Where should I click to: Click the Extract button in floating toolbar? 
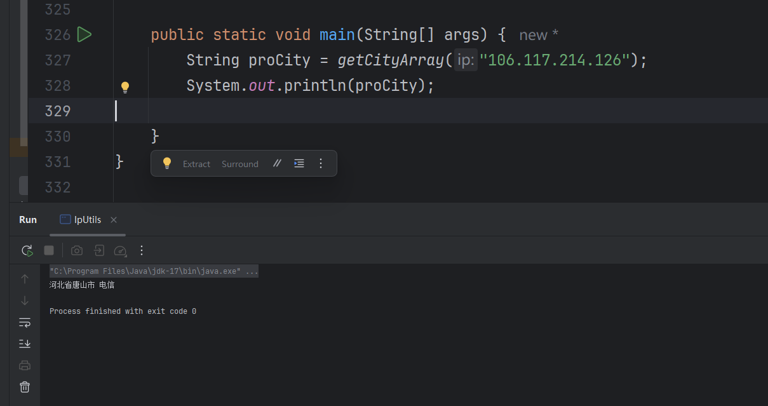(x=196, y=164)
